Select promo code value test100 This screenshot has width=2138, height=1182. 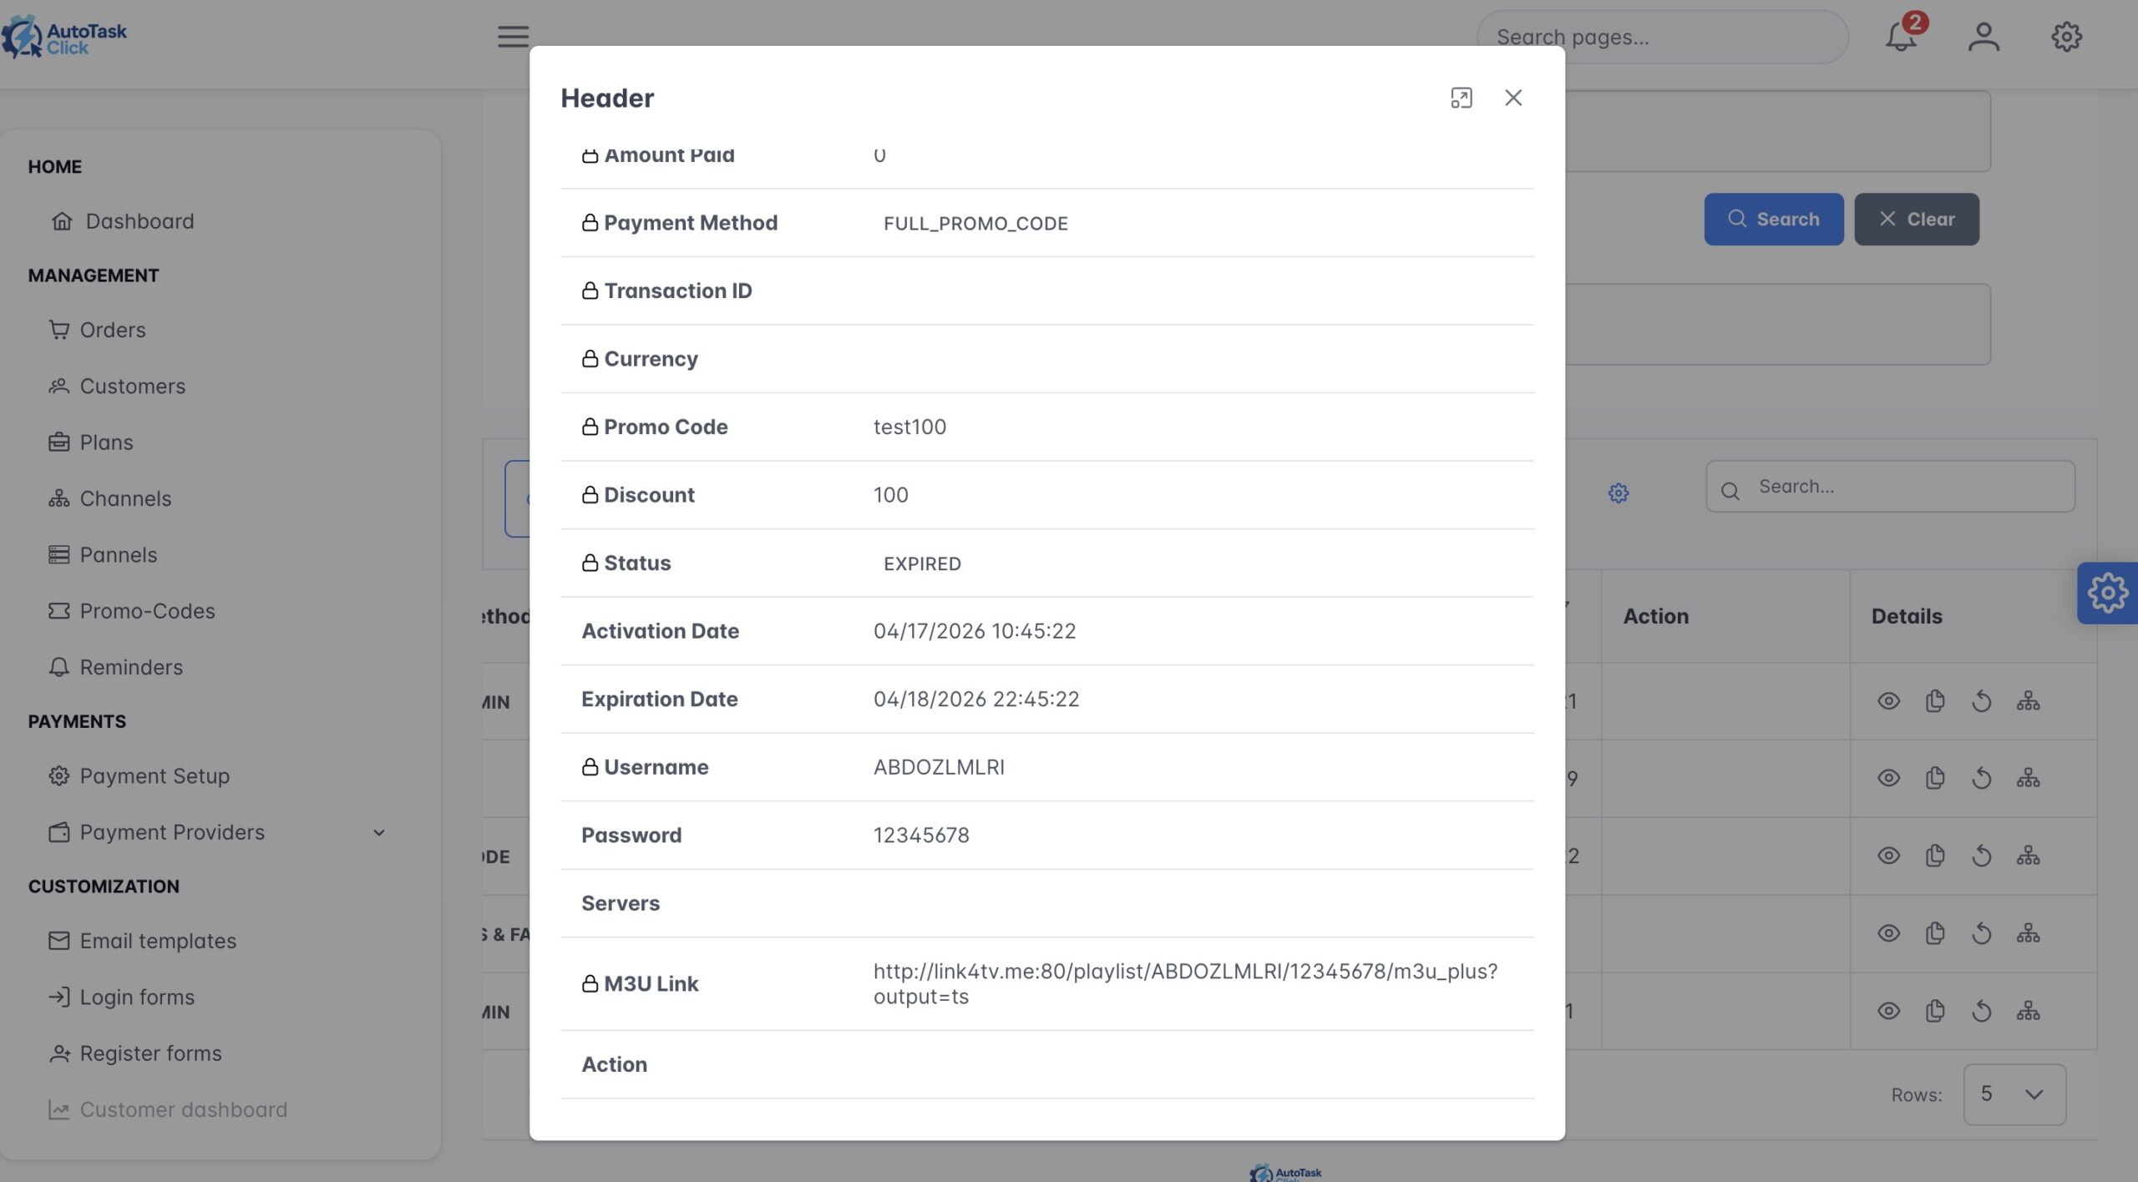pos(909,427)
